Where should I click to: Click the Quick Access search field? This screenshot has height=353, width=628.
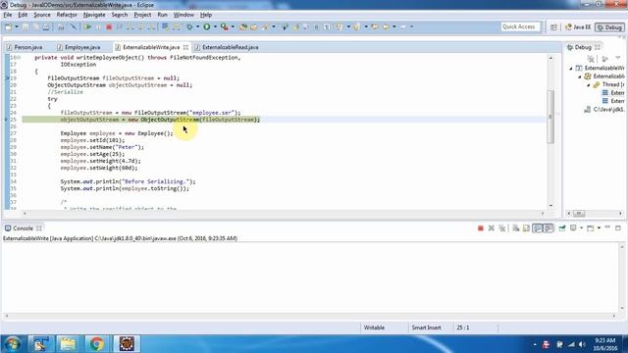[x=520, y=26]
